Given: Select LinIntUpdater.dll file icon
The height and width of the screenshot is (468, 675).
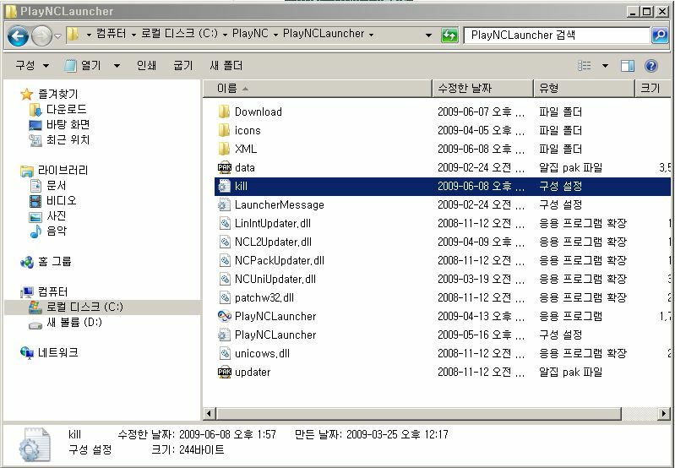Looking at the screenshot, I should pos(224,223).
